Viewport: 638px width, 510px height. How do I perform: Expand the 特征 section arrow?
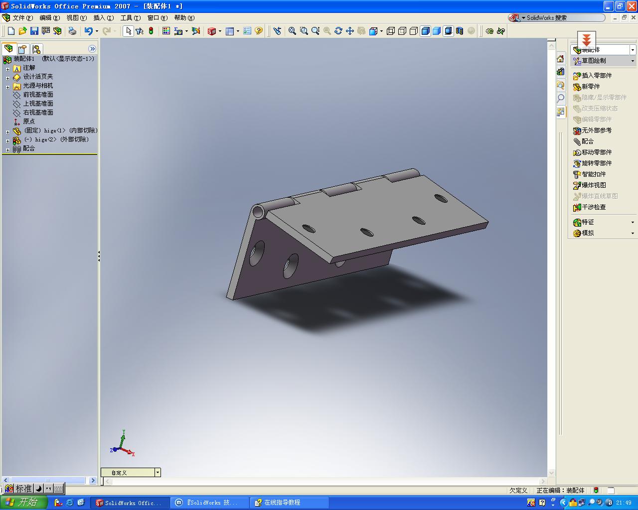pos(633,222)
